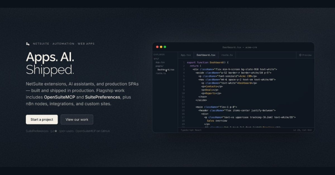This screenshot has height=175, width=335.
Task: Select the Dashboard.tsx editor tab
Action: pyautogui.click(x=206, y=55)
